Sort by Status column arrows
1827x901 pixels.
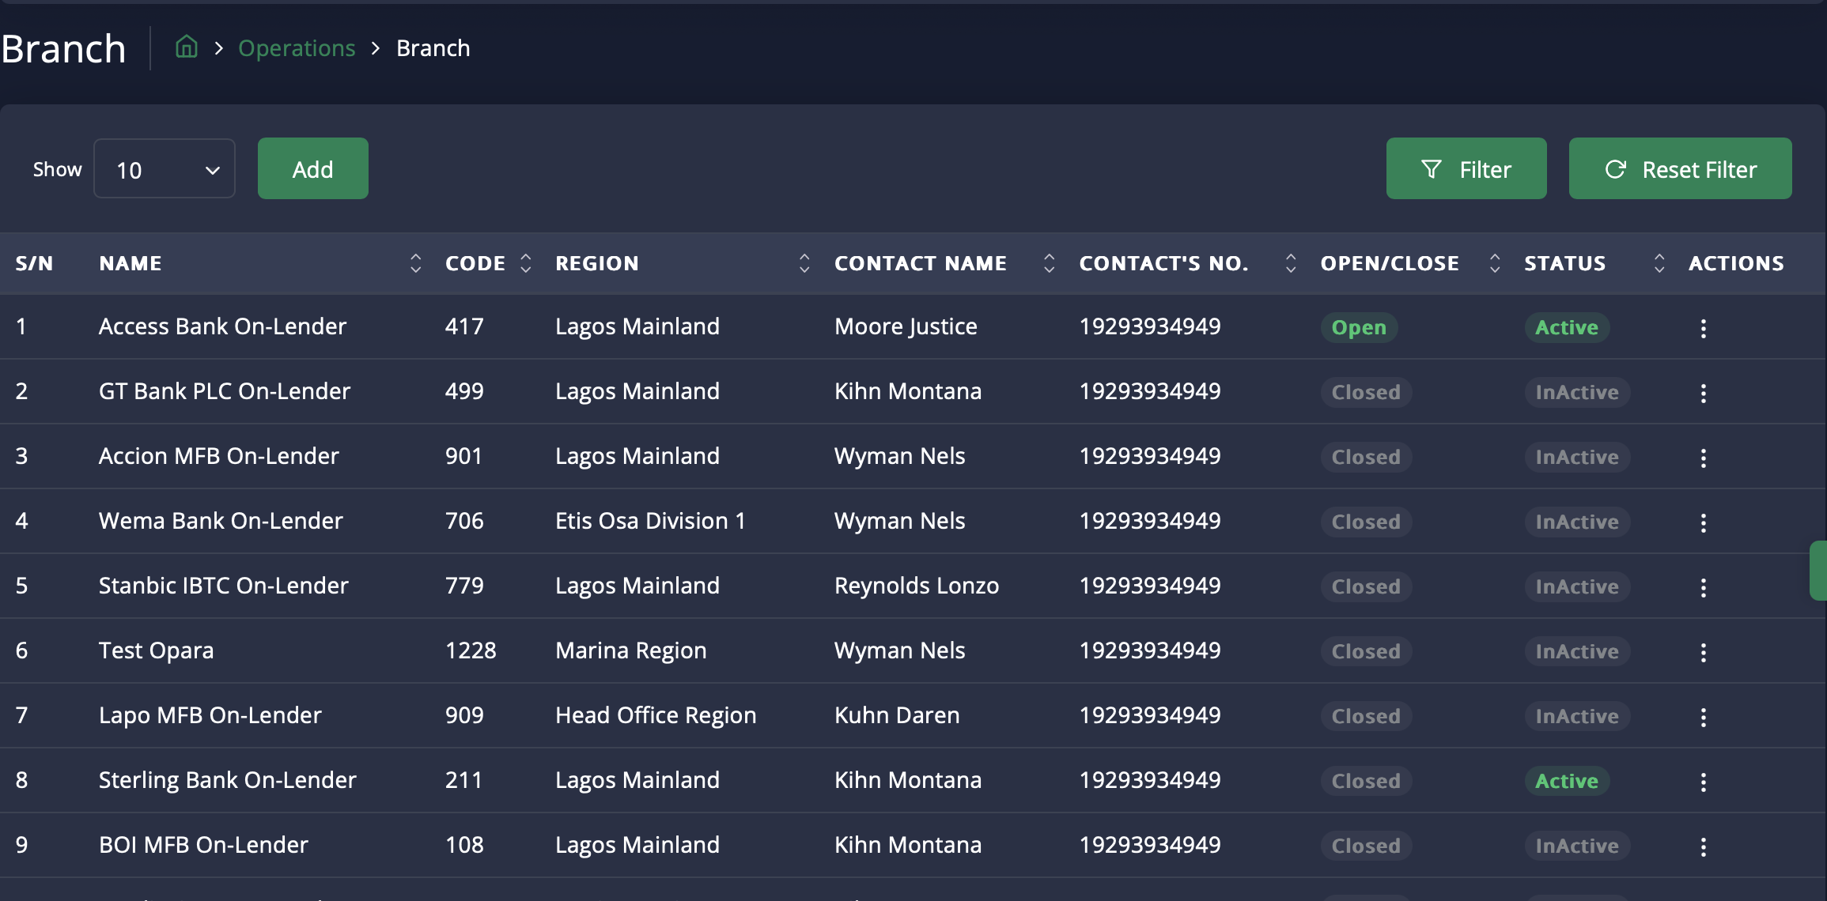pos(1659,263)
